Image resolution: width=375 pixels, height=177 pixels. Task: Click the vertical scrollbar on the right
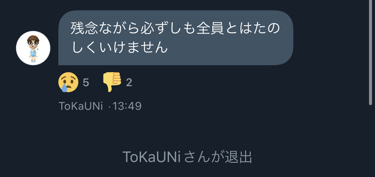(370, 53)
